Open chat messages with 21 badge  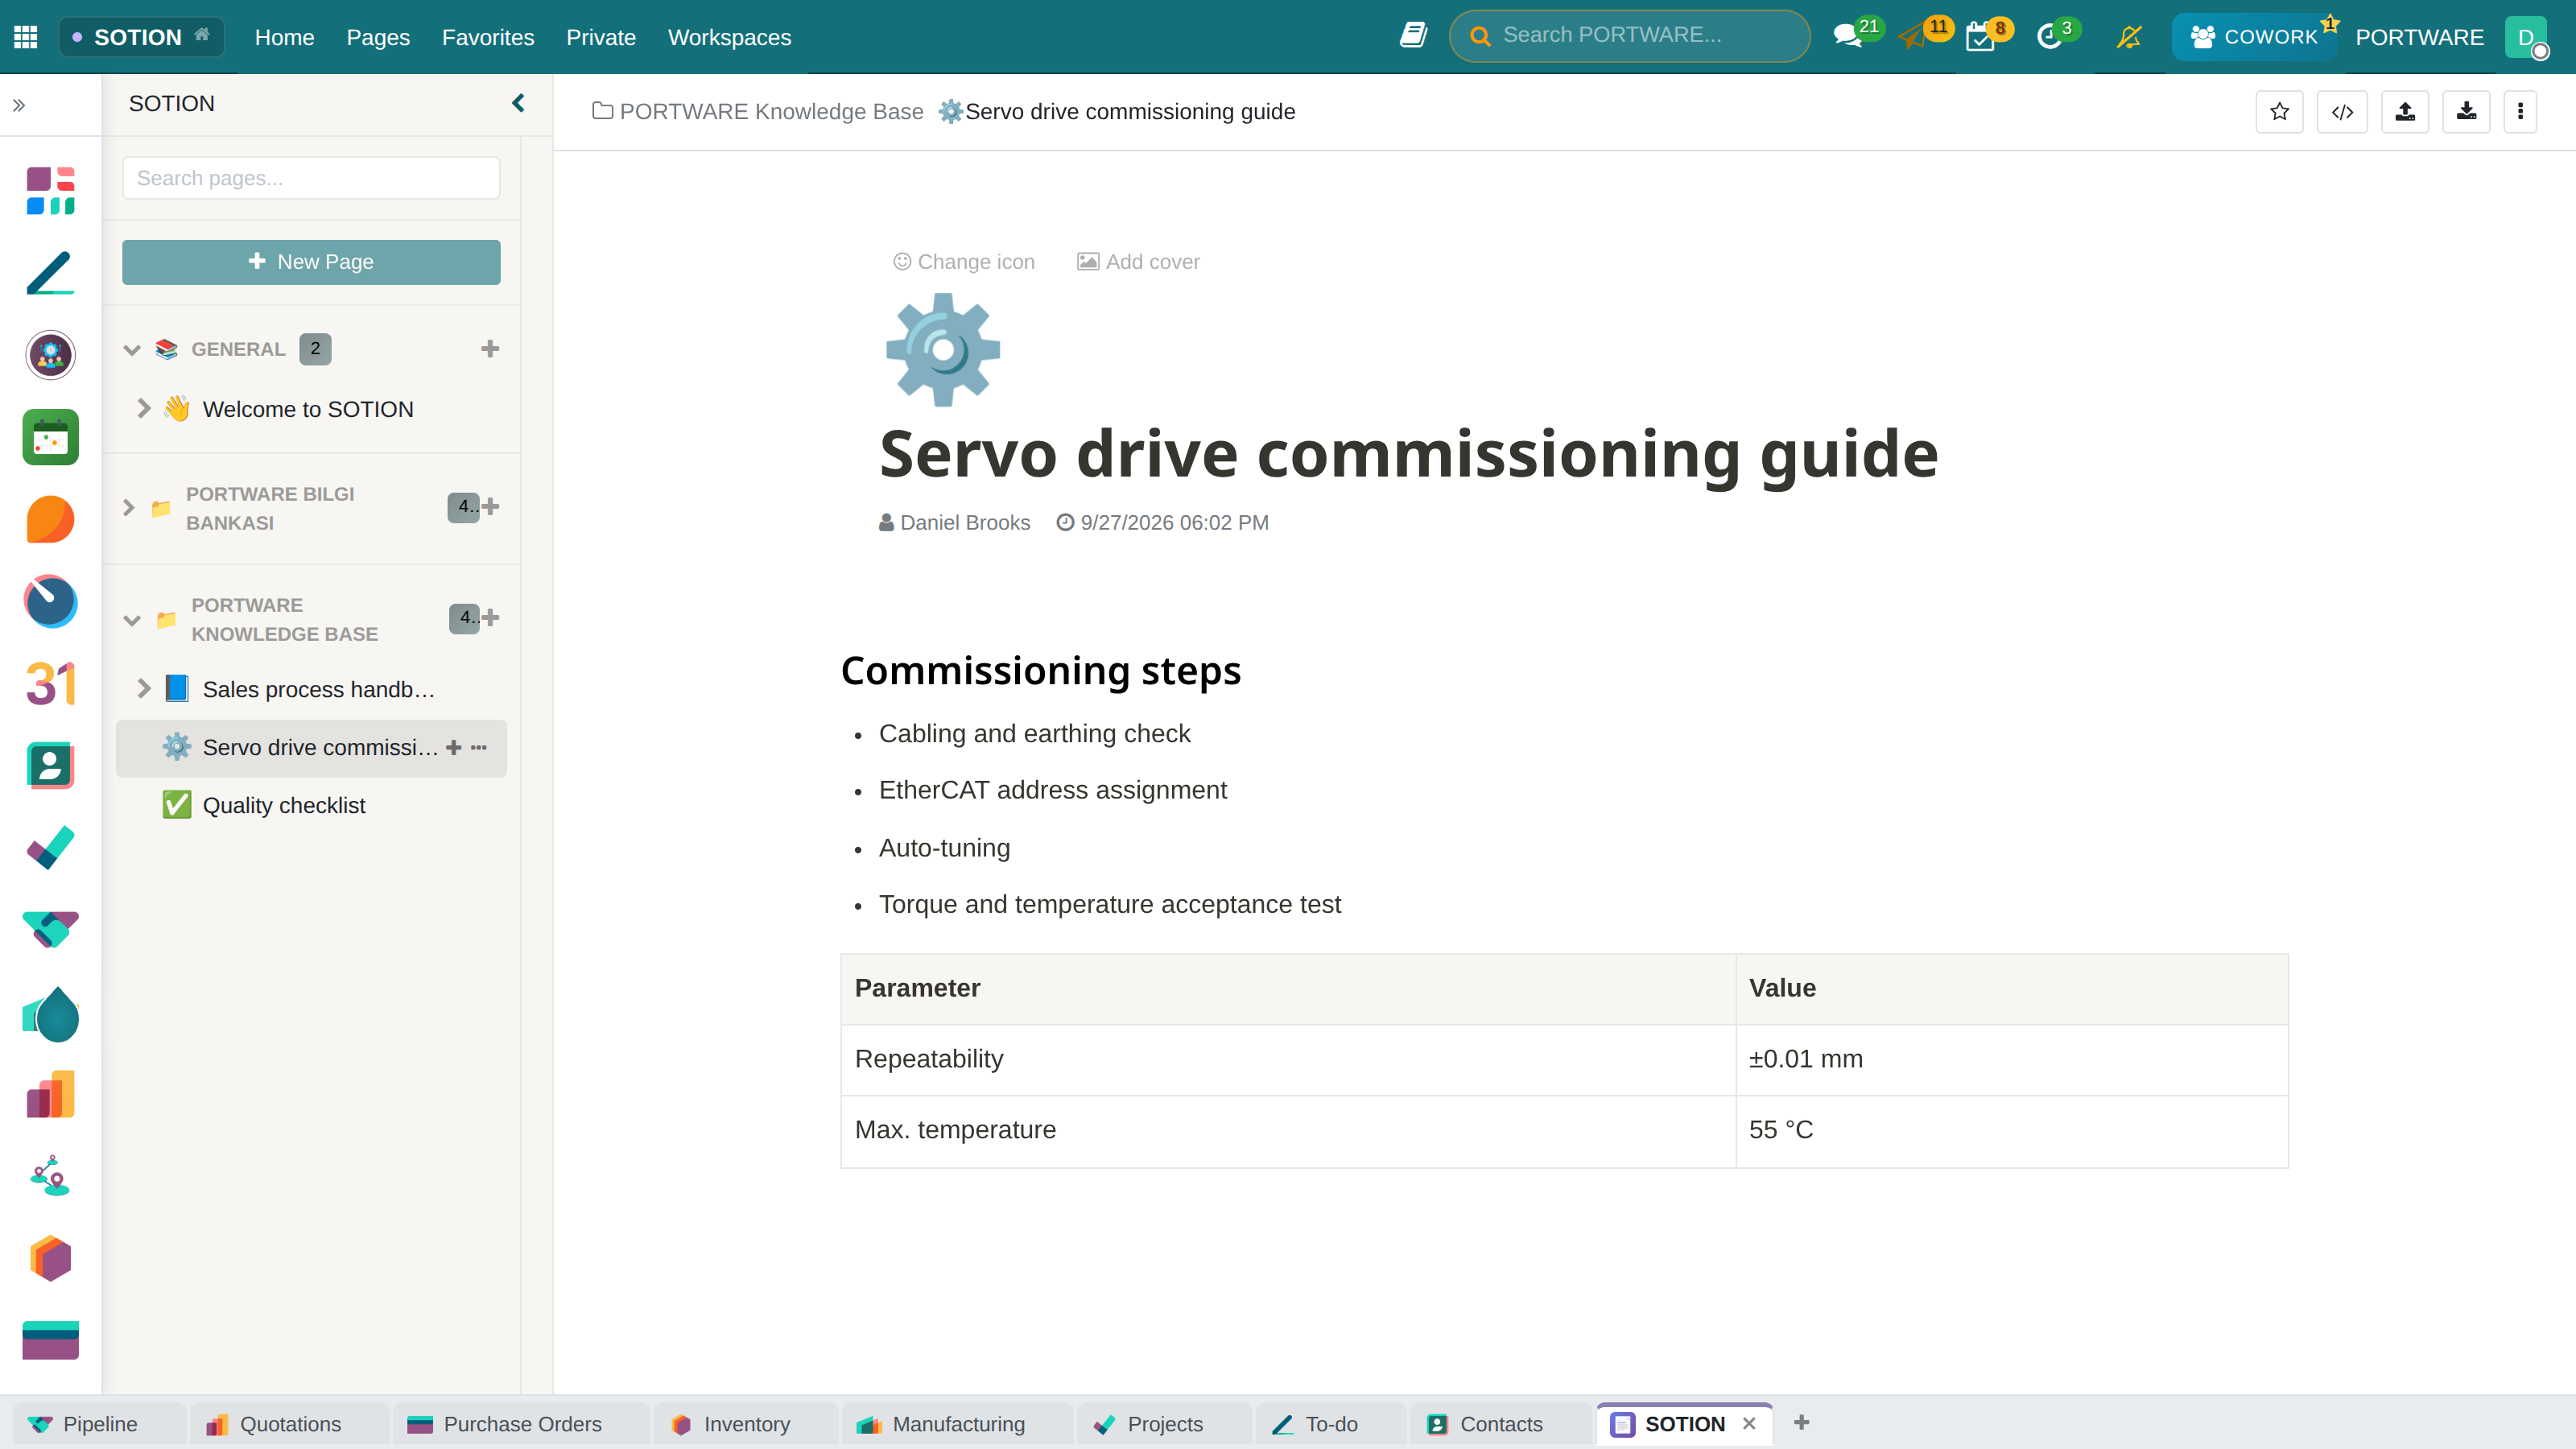1848,37
